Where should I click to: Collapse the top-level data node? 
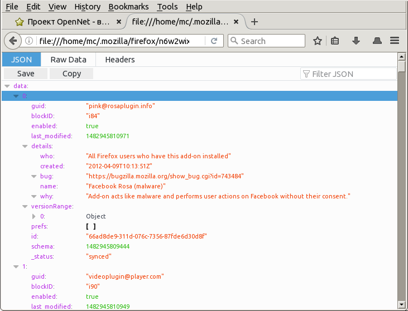pos(7,86)
